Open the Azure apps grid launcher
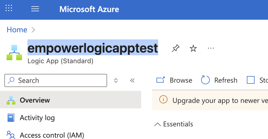The height and width of the screenshot is (139, 268). (x=9, y=8)
